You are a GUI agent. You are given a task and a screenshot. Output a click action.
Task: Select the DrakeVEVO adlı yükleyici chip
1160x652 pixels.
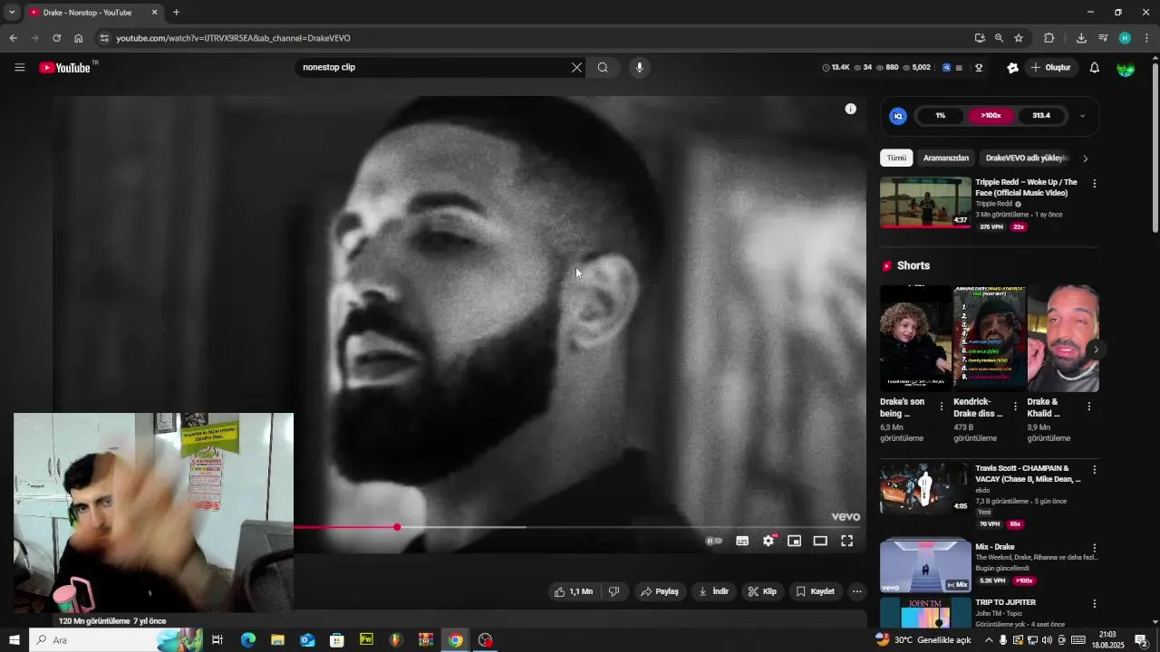(x=1026, y=158)
